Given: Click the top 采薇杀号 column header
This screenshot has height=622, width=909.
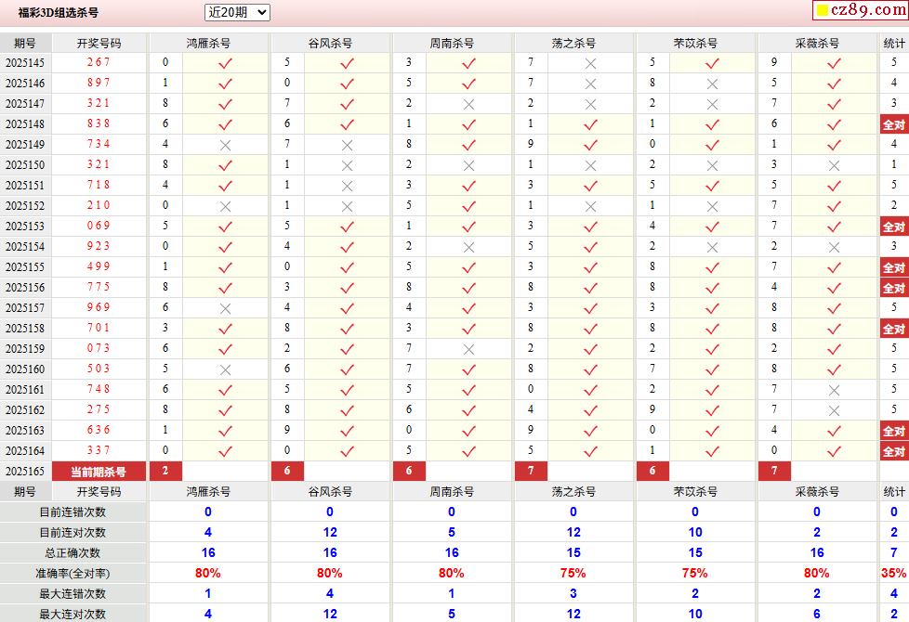Looking at the screenshot, I should (x=817, y=43).
